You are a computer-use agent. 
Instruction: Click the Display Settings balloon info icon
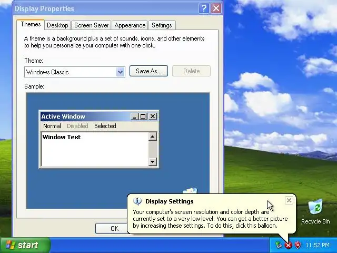click(x=137, y=201)
